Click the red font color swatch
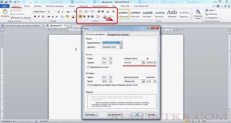 (73, 17)
